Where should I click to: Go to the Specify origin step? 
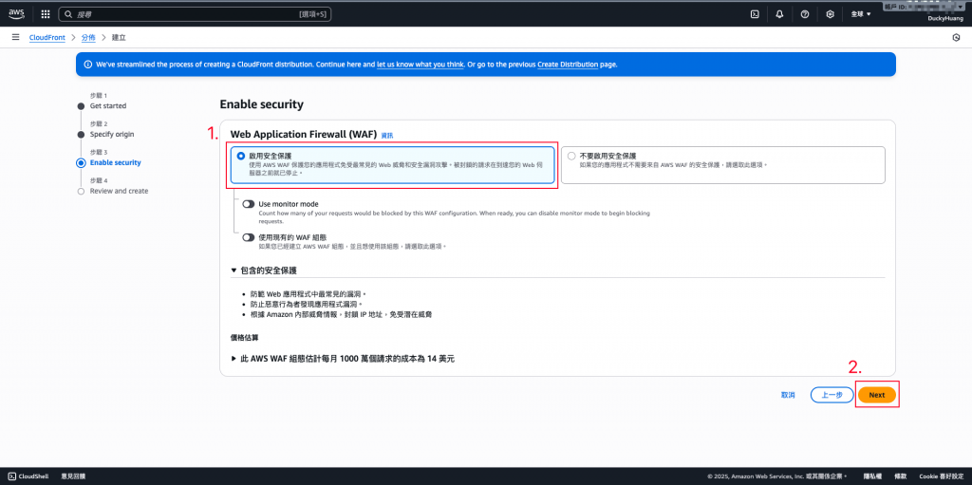tap(112, 134)
